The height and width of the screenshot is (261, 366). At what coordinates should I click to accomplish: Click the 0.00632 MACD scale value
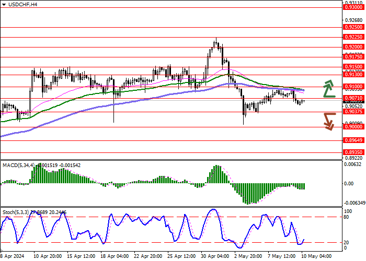[x=352, y=164]
